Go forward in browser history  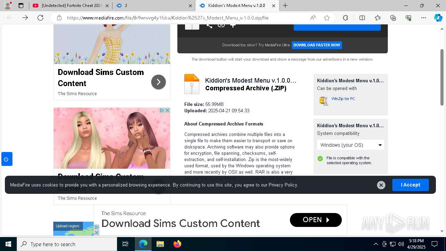[25, 18]
